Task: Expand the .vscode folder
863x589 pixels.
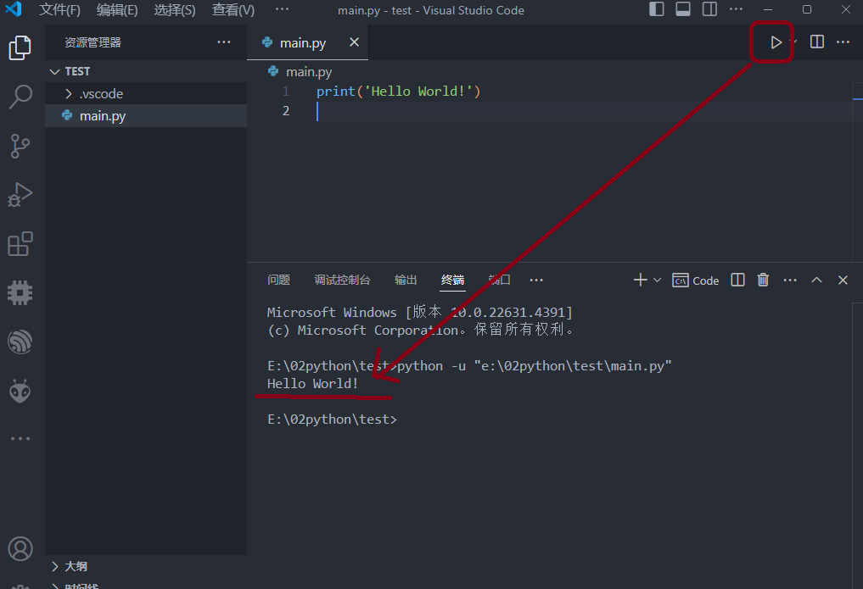Action: 101,94
